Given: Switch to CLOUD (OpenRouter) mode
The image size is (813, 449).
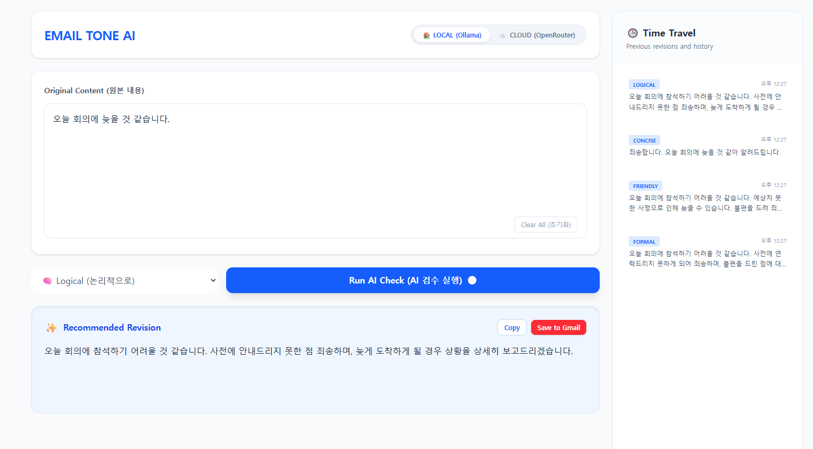Looking at the screenshot, I should (539, 35).
